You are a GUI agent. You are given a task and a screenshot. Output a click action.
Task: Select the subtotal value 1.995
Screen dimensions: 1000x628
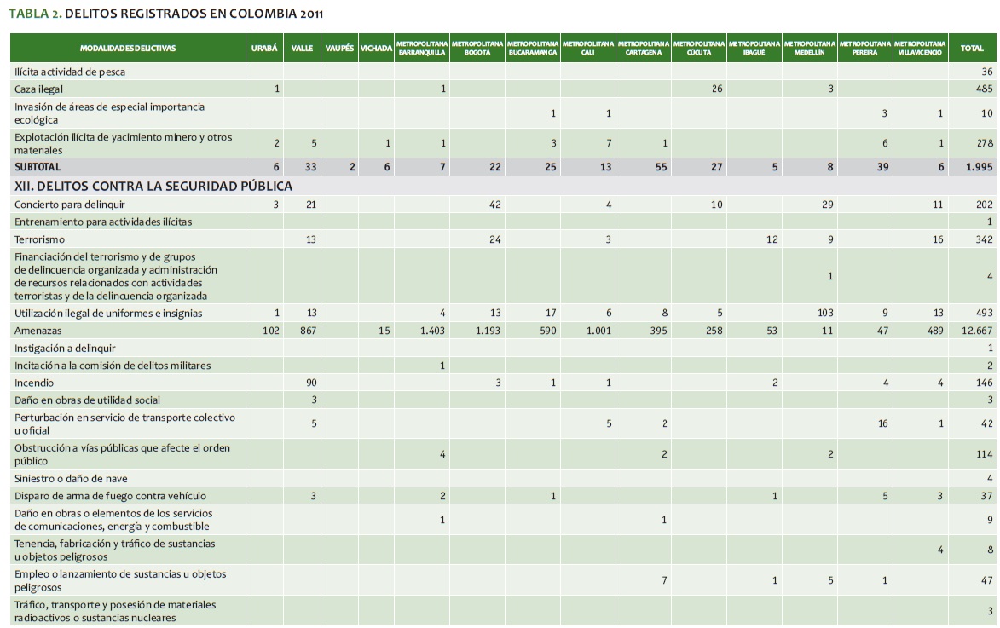(x=980, y=167)
